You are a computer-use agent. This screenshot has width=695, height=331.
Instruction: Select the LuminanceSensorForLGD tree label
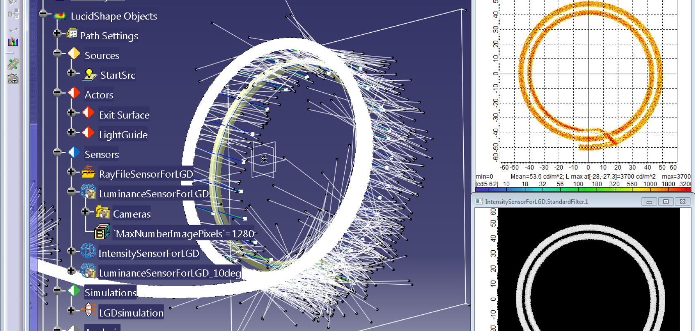pos(153,194)
